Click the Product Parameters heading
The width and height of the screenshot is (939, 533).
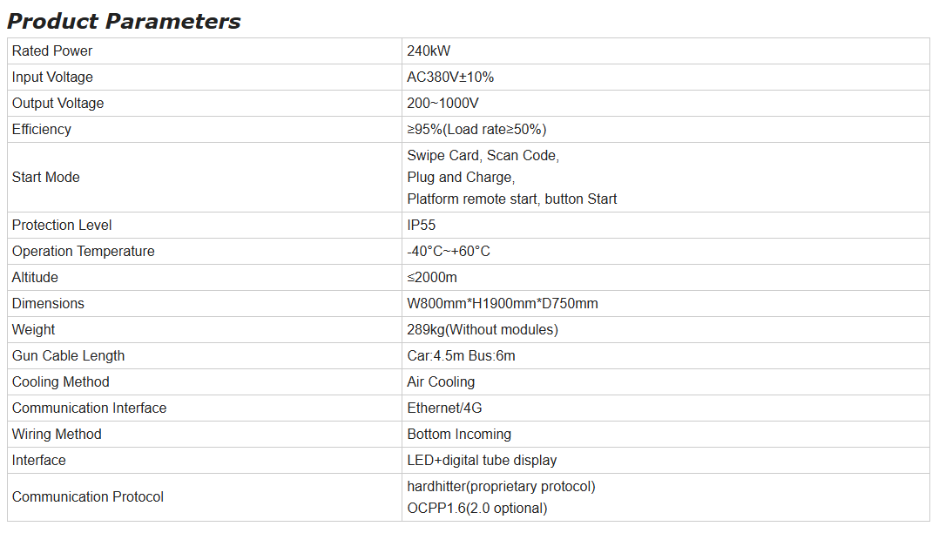tap(124, 21)
